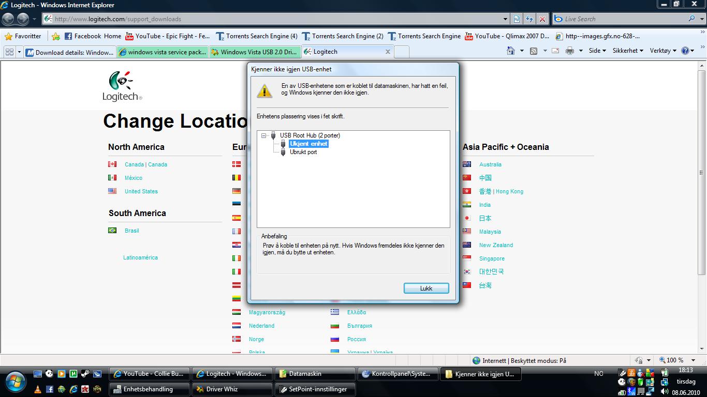Open the Quick Tabs grid icon
Viewport: 707px width, 397px height.
[x=9, y=52]
